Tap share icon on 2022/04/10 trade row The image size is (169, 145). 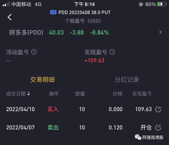158,109
